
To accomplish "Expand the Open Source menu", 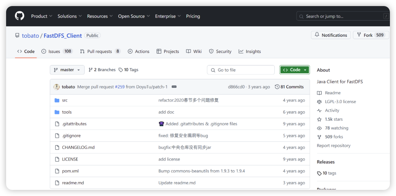I will 134,16.
